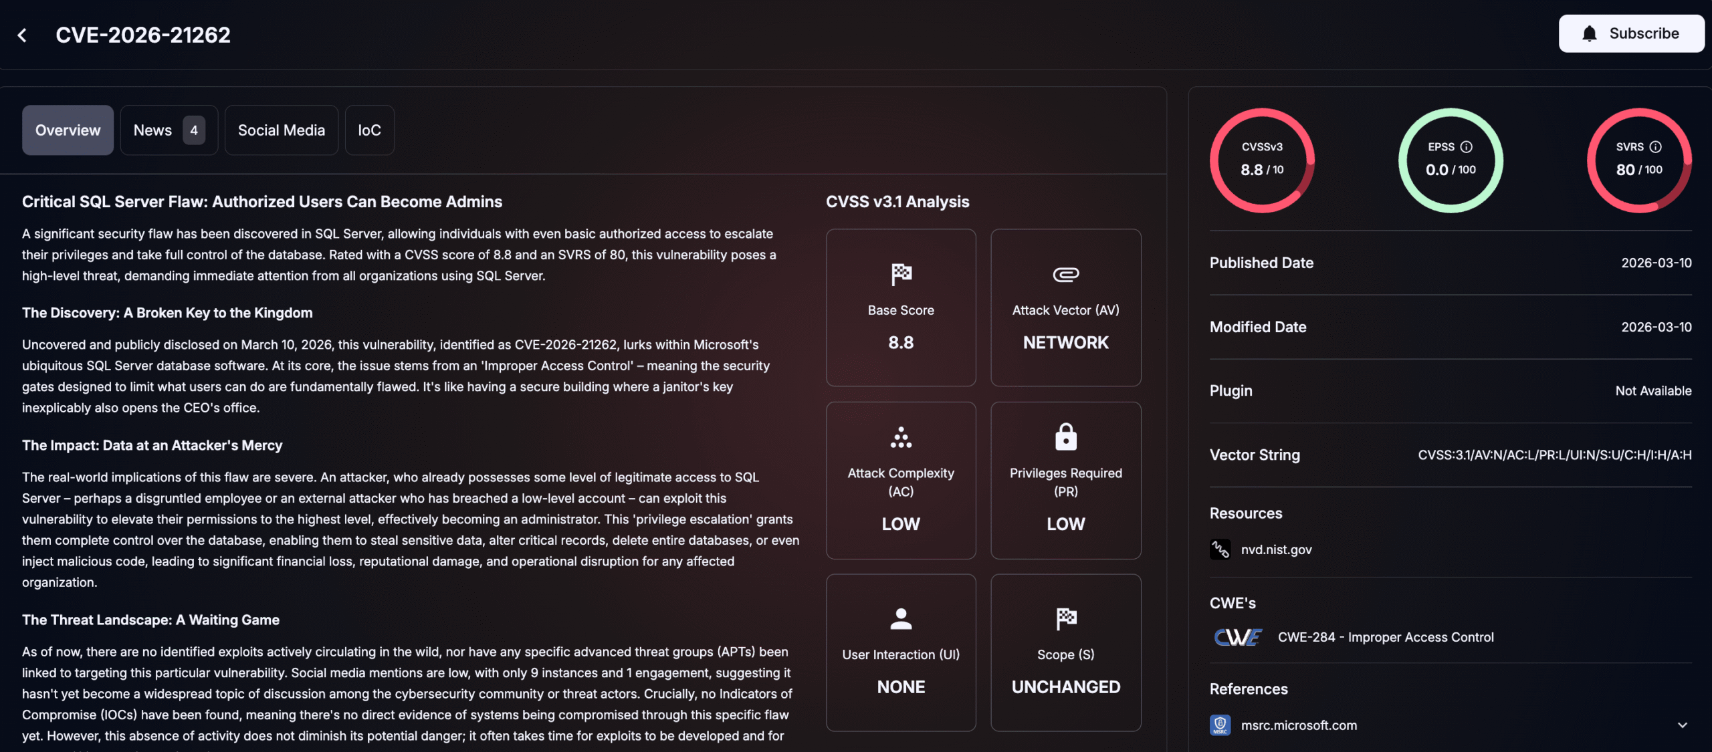The image size is (1712, 752).
Task: Click the 'References' section heading
Action: pyautogui.click(x=1249, y=689)
